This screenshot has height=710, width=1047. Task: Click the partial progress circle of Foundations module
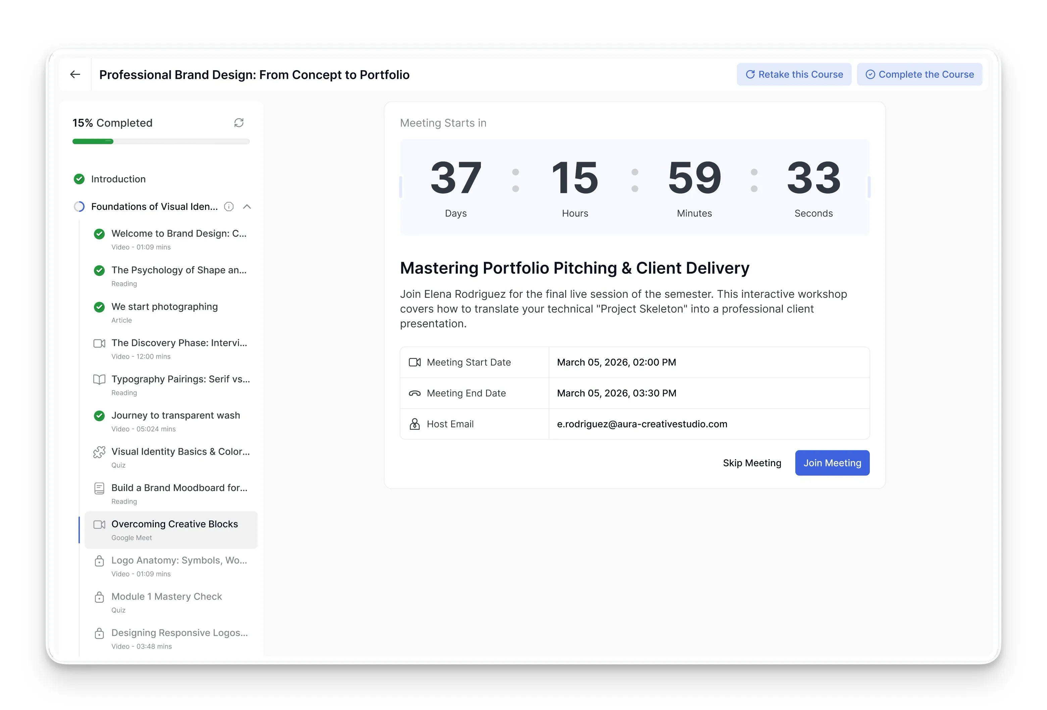point(79,206)
